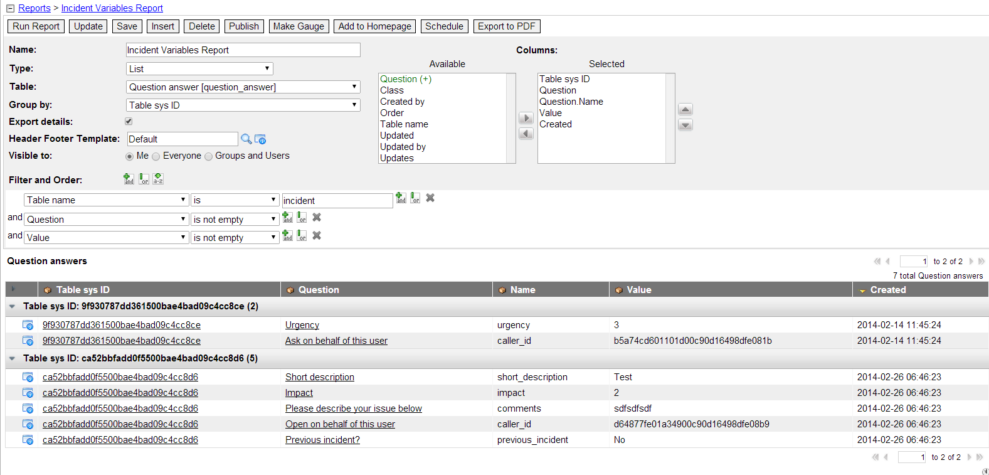The height and width of the screenshot is (475, 989).
Task: Click the Publish button
Action: 244,26
